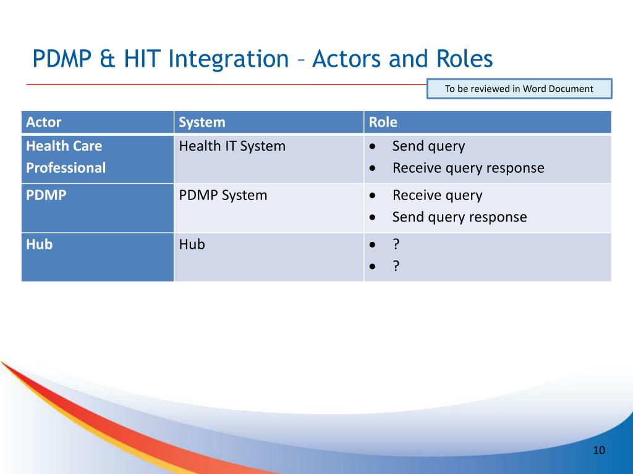The height and width of the screenshot is (474, 633).
Task: Select the Health IT System cell
Action: (269, 159)
